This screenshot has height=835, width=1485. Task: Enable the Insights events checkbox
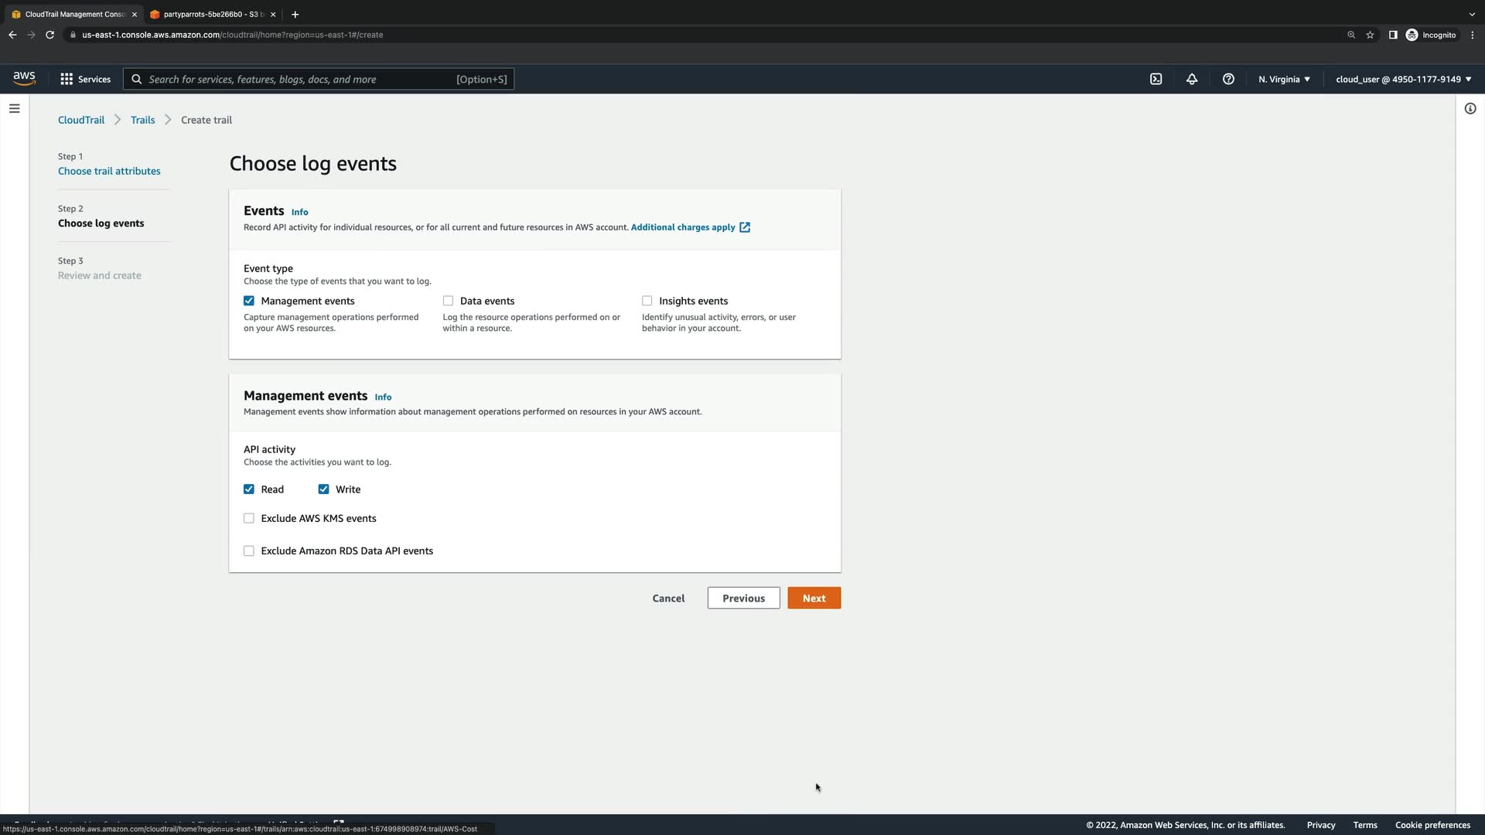click(647, 301)
